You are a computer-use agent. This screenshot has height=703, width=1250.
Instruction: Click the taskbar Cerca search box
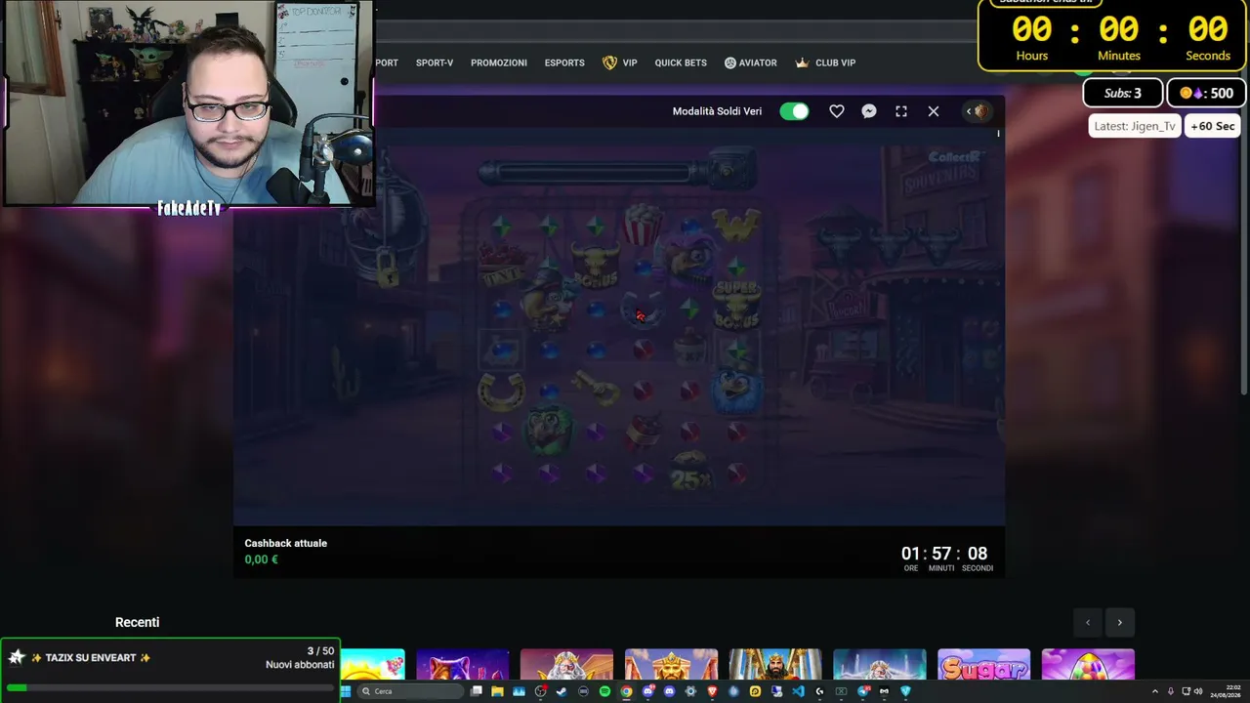(408, 691)
